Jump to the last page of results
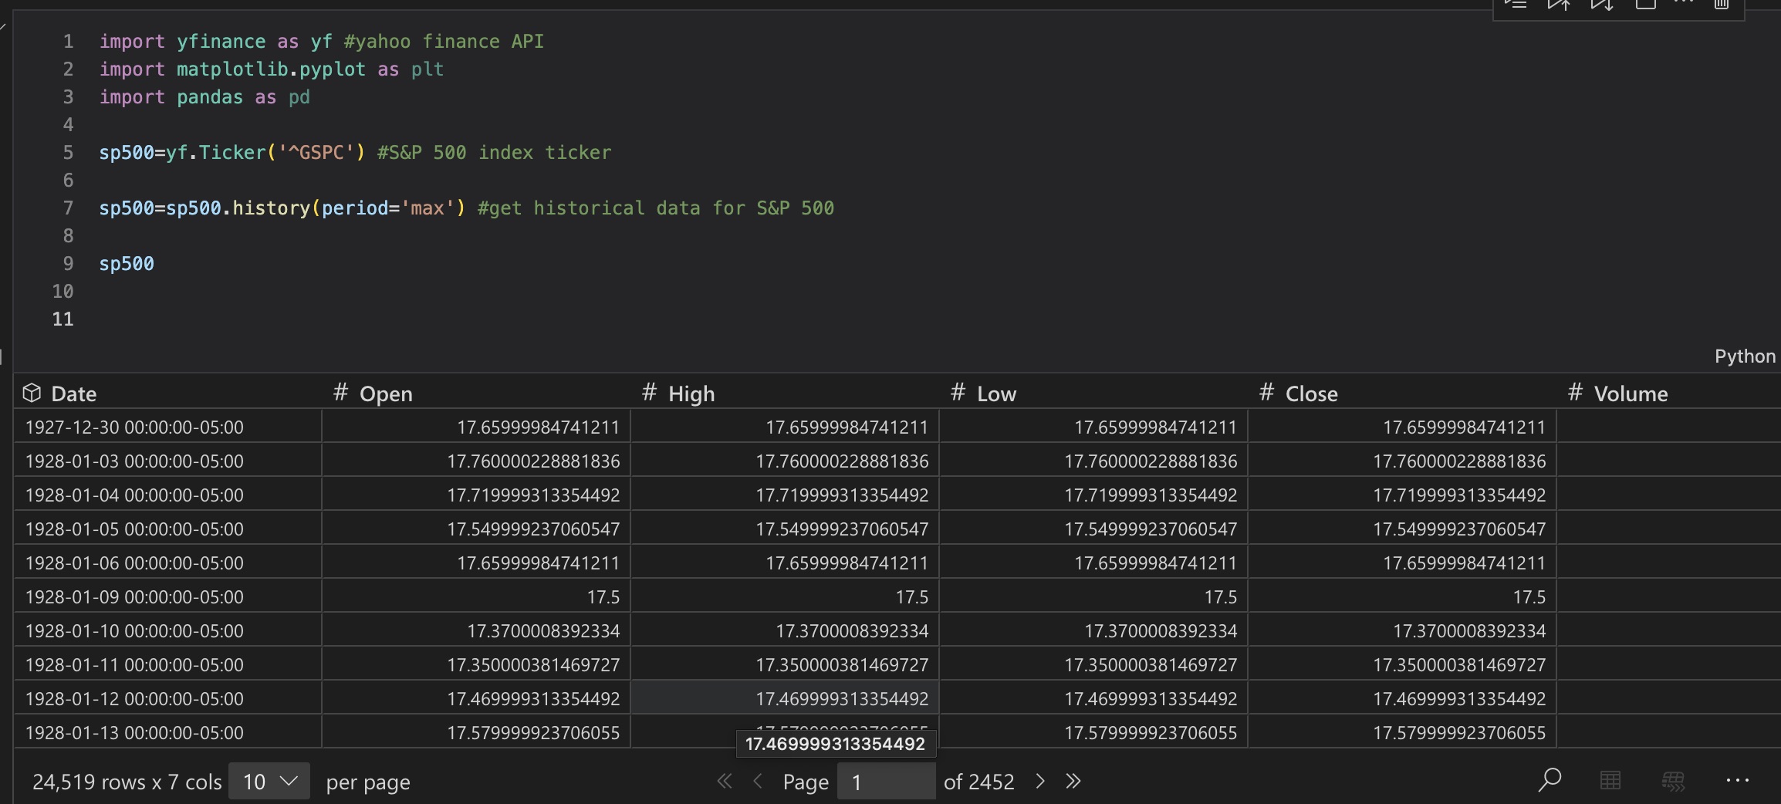Screen dimensions: 1781x804 pyautogui.click(x=1073, y=782)
